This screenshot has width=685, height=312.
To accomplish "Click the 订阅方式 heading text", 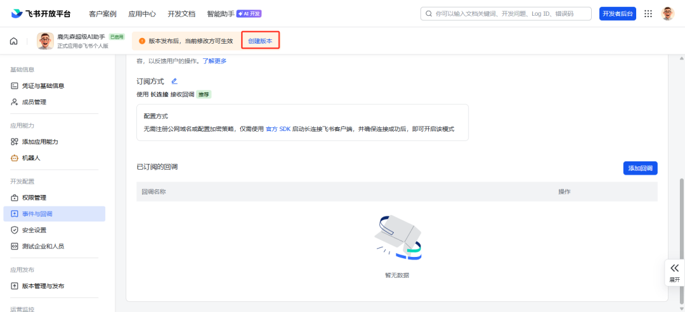I will coord(150,81).
